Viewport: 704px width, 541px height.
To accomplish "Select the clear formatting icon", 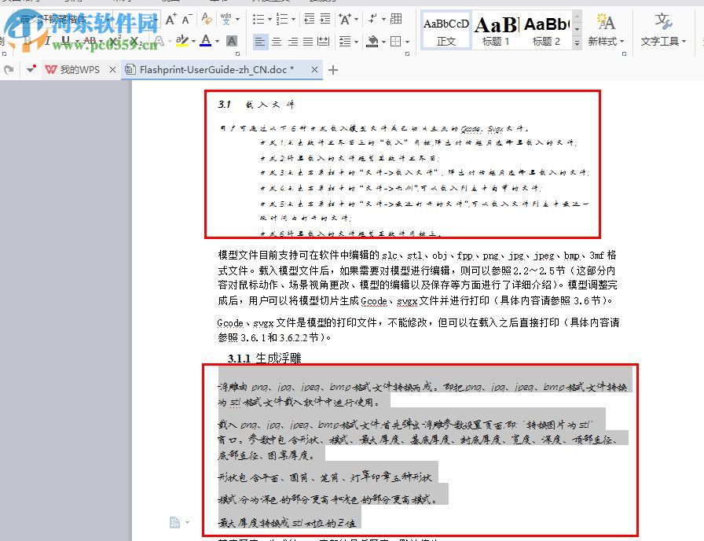I will [207, 19].
